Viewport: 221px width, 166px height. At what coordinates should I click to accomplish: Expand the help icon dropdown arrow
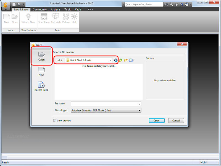point(191,4)
